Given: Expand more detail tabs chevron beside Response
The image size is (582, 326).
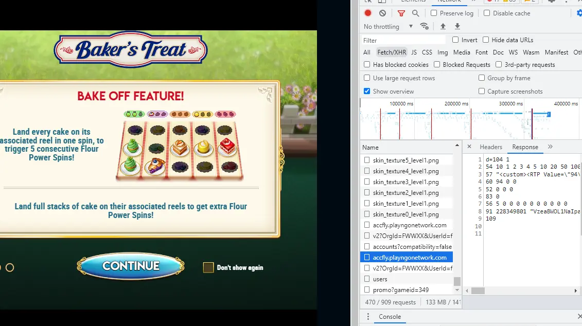Looking at the screenshot, I should coord(550,147).
